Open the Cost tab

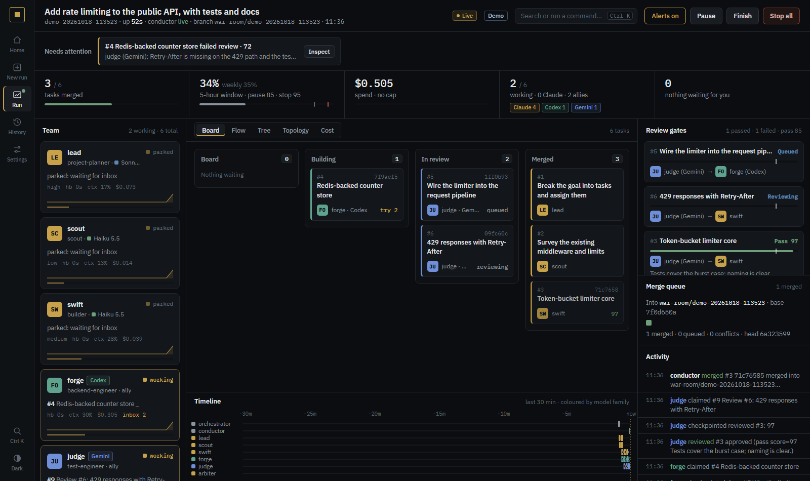coord(327,131)
